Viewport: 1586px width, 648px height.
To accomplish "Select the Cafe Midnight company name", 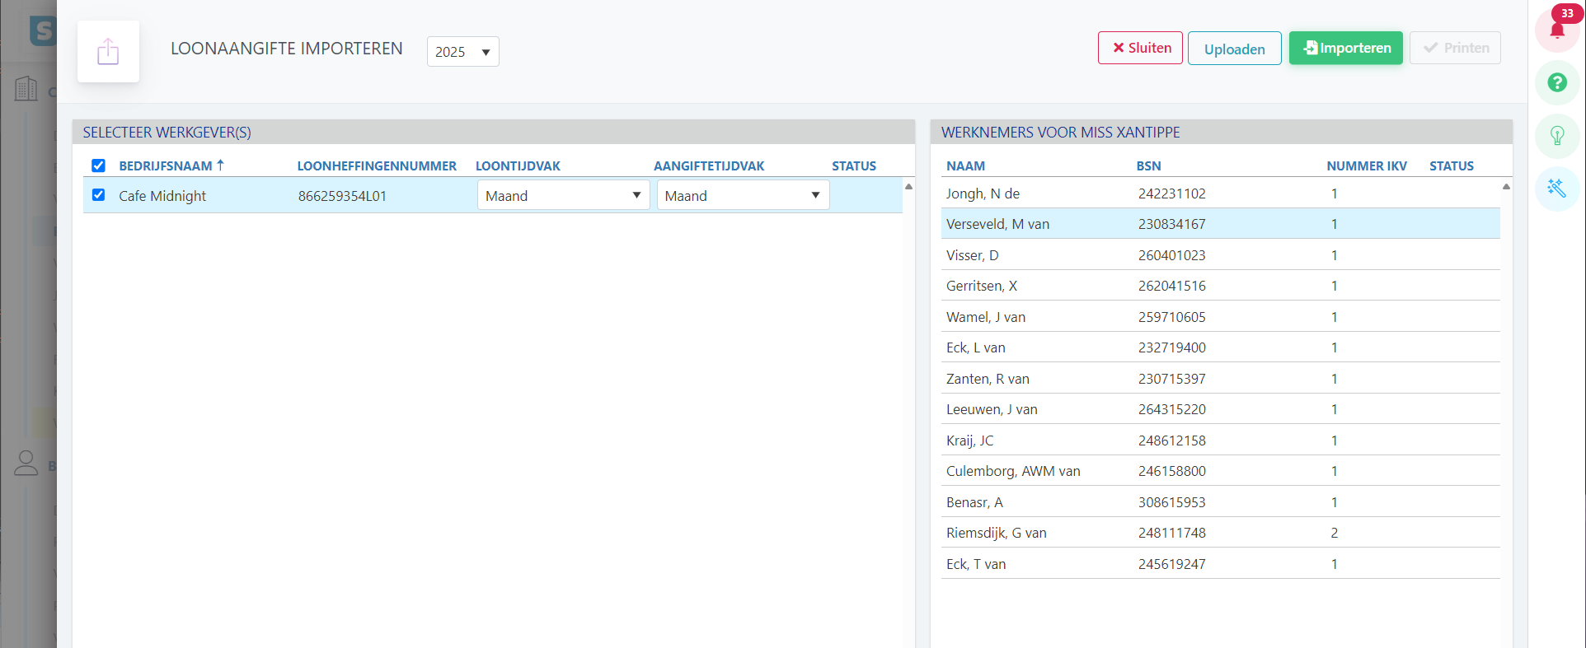I will click(162, 196).
